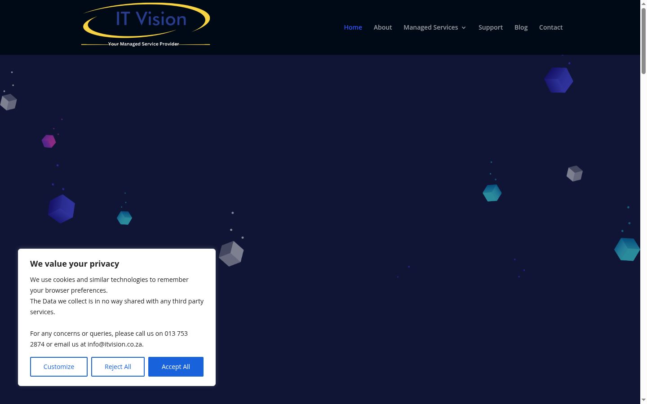647x404 pixels.
Task: Click the 'Your Managed Service Provider' tagline
Action: click(x=143, y=44)
